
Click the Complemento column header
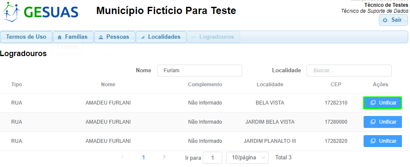tap(205, 85)
